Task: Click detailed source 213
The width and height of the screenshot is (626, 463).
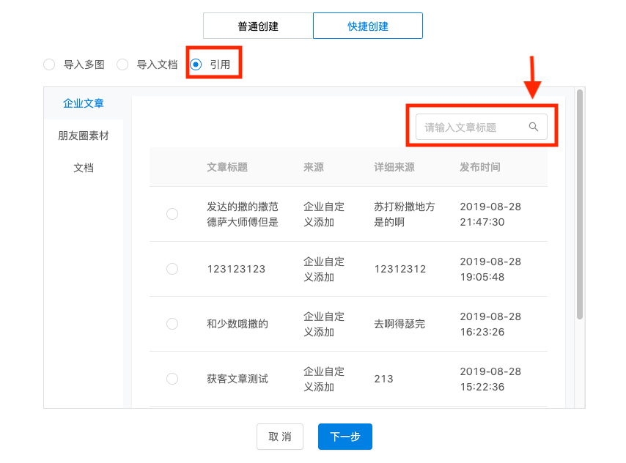Action: pyautogui.click(x=383, y=379)
